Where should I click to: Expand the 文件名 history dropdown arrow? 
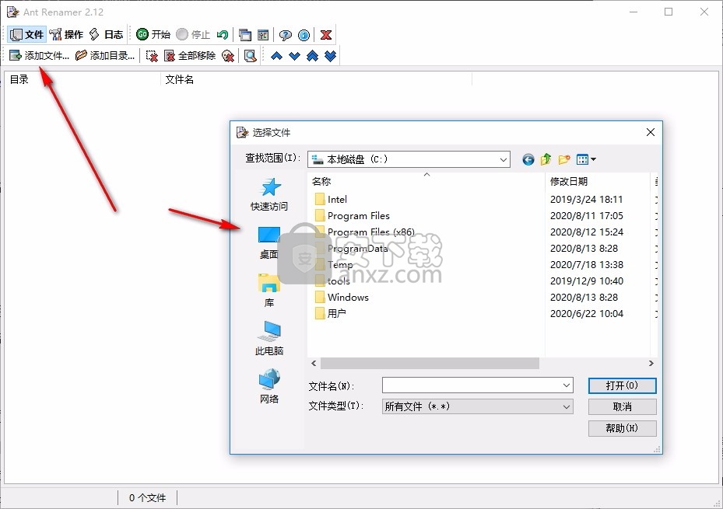[567, 385]
